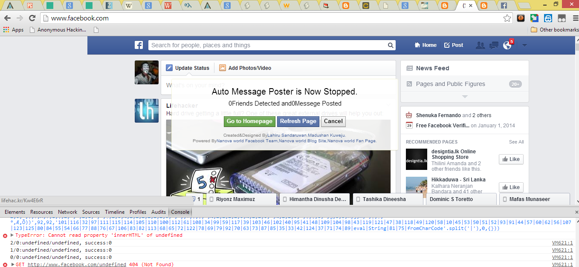The image size is (579, 267).
Task: Like the designtia.lk Online Shopping Store page
Action: click(511, 159)
